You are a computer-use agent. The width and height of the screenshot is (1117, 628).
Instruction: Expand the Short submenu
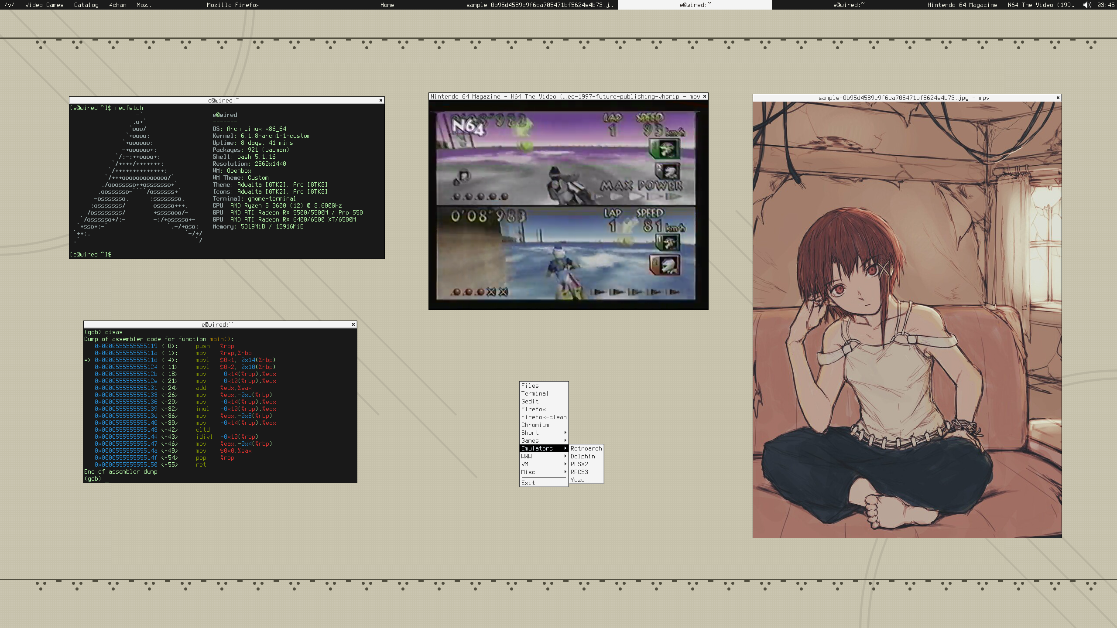tap(544, 433)
